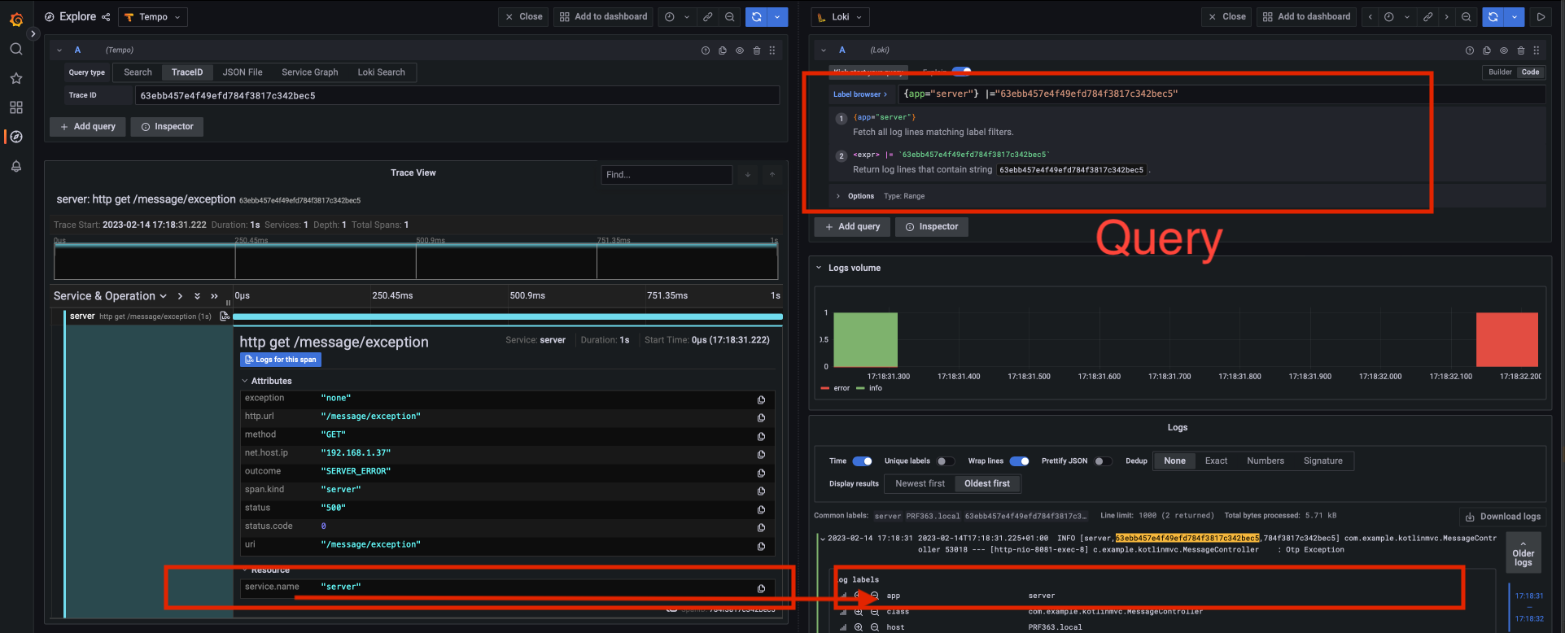Close the Loki explore pane
This screenshot has height=633, width=1565.
(x=1226, y=16)
